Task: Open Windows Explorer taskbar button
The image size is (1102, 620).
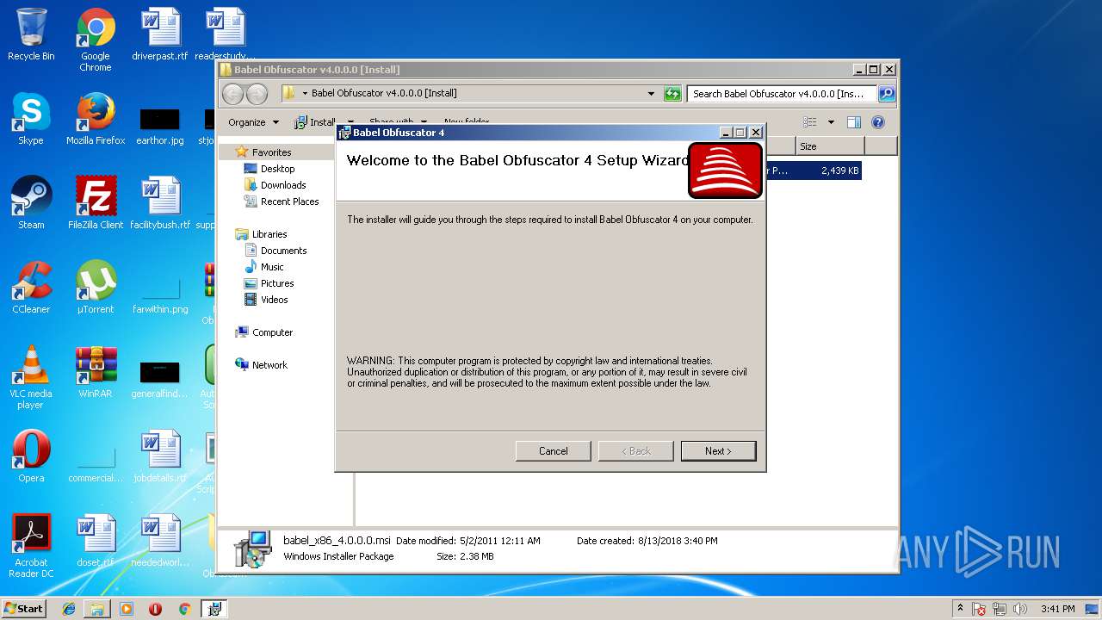Action: pos(97,609)
